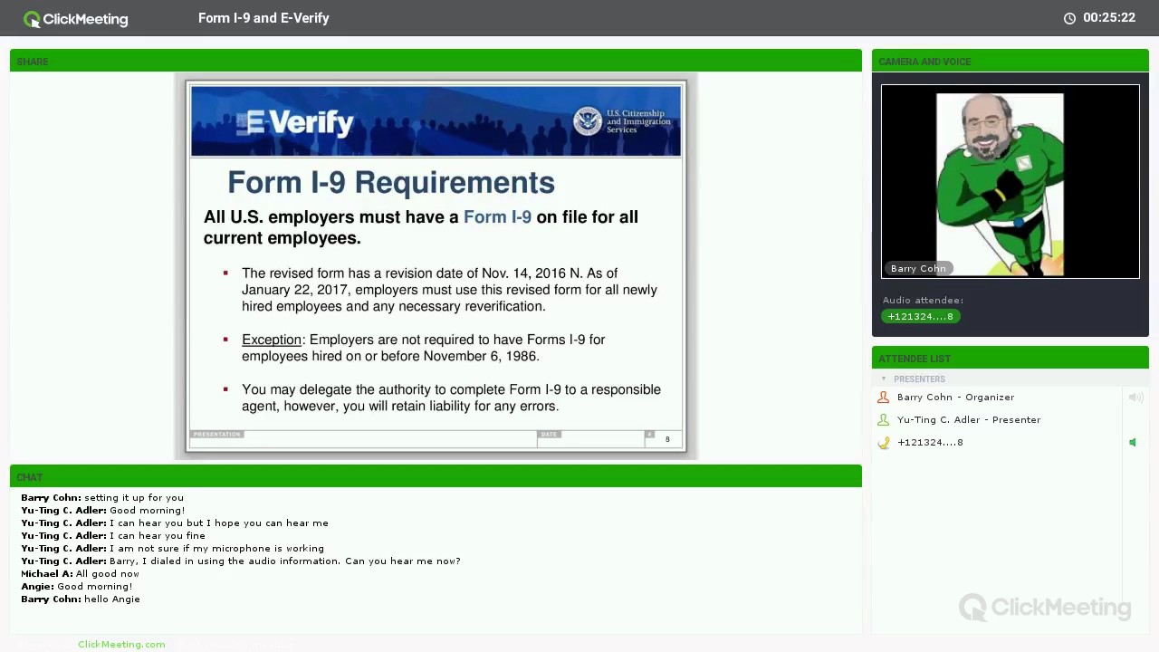Click the E-Verify logo on the slide banner
1159x652 pixels.
coord(295,122)
